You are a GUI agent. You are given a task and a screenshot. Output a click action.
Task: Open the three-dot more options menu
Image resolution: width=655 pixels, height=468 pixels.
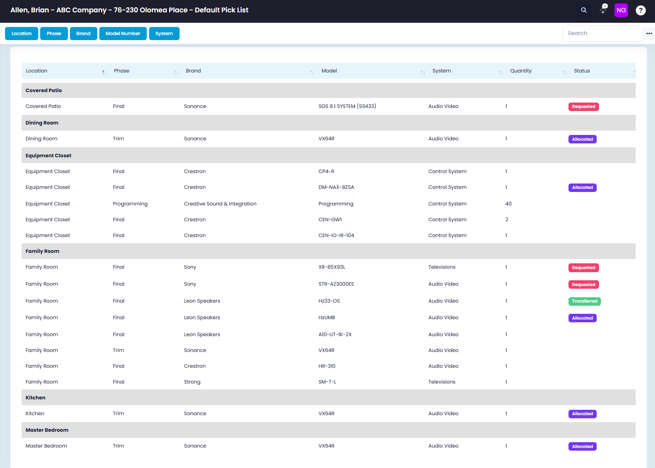pos(649,34)
